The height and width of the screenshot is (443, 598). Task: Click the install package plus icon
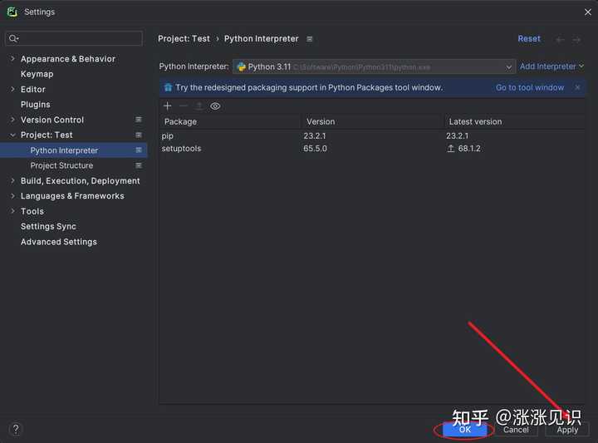click(x=168, y=106)
